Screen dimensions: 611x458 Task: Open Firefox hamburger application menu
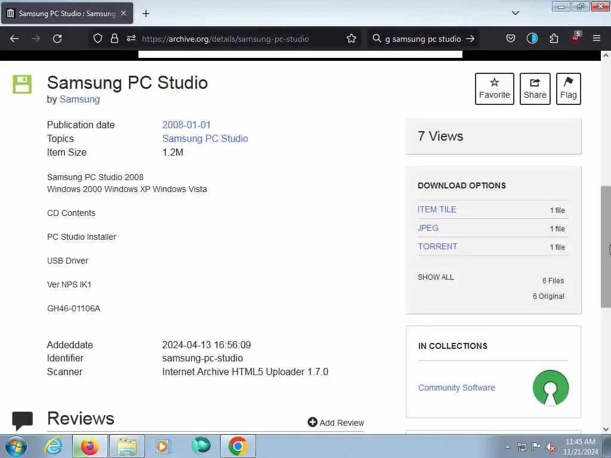click(x=596, y=38)
